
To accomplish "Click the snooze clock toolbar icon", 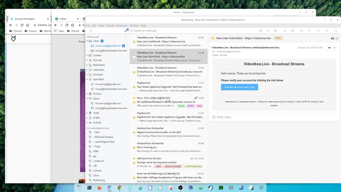I will 318,31.
